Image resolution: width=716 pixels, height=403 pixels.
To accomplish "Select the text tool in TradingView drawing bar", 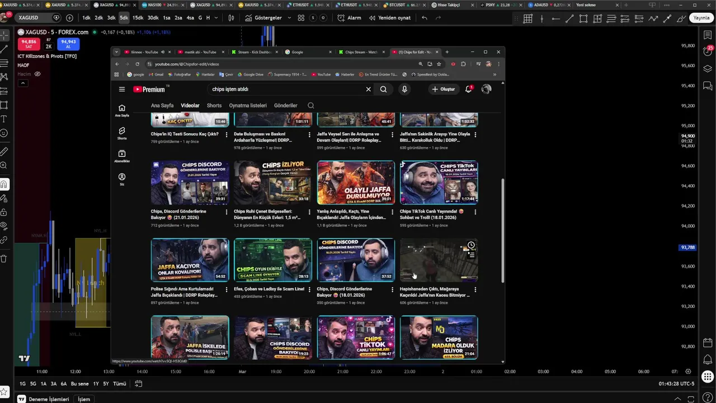I will [x=4, y=119].
